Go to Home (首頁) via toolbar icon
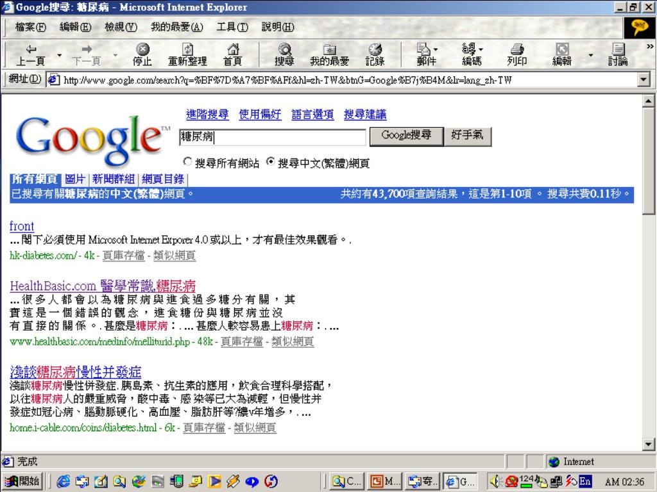 pyautogui.click(x=232, y=55)
